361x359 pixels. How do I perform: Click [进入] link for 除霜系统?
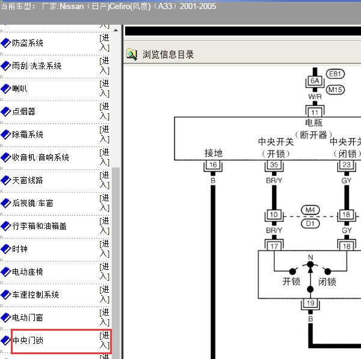105,134
